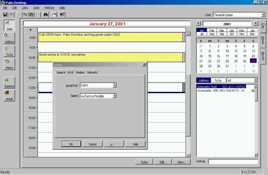
Task: Show the To Do list toggle
Action: (x=218, y=81)
